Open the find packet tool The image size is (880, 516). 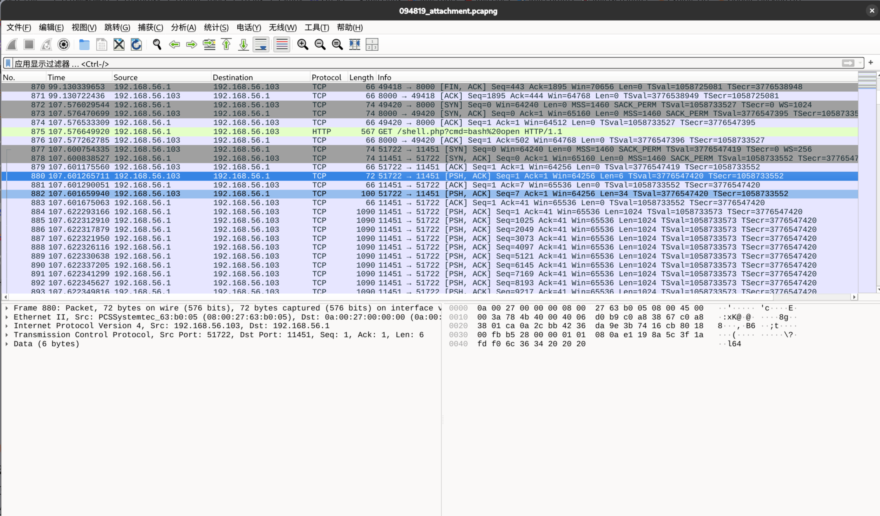pos(157,44)
